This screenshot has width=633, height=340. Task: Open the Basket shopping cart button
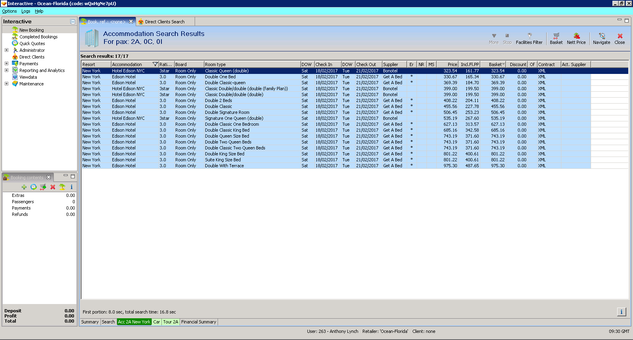[556, 38]
